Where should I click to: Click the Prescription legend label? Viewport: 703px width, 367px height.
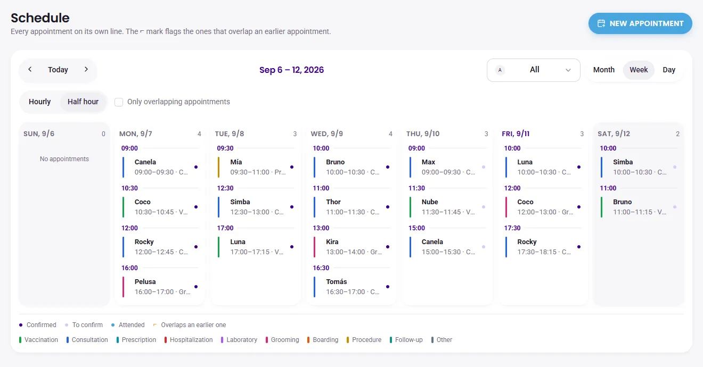[139, 340]
